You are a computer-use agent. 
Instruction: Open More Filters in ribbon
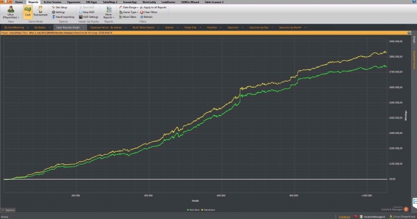(127, 17)
